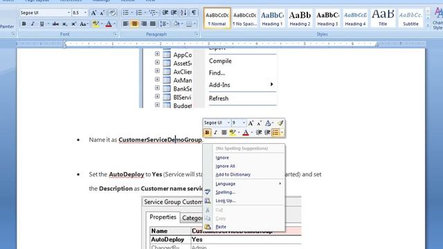Choose Add to Dictionary in the context menu
This screenshot has height=249, width=443.
coord(233,175)
